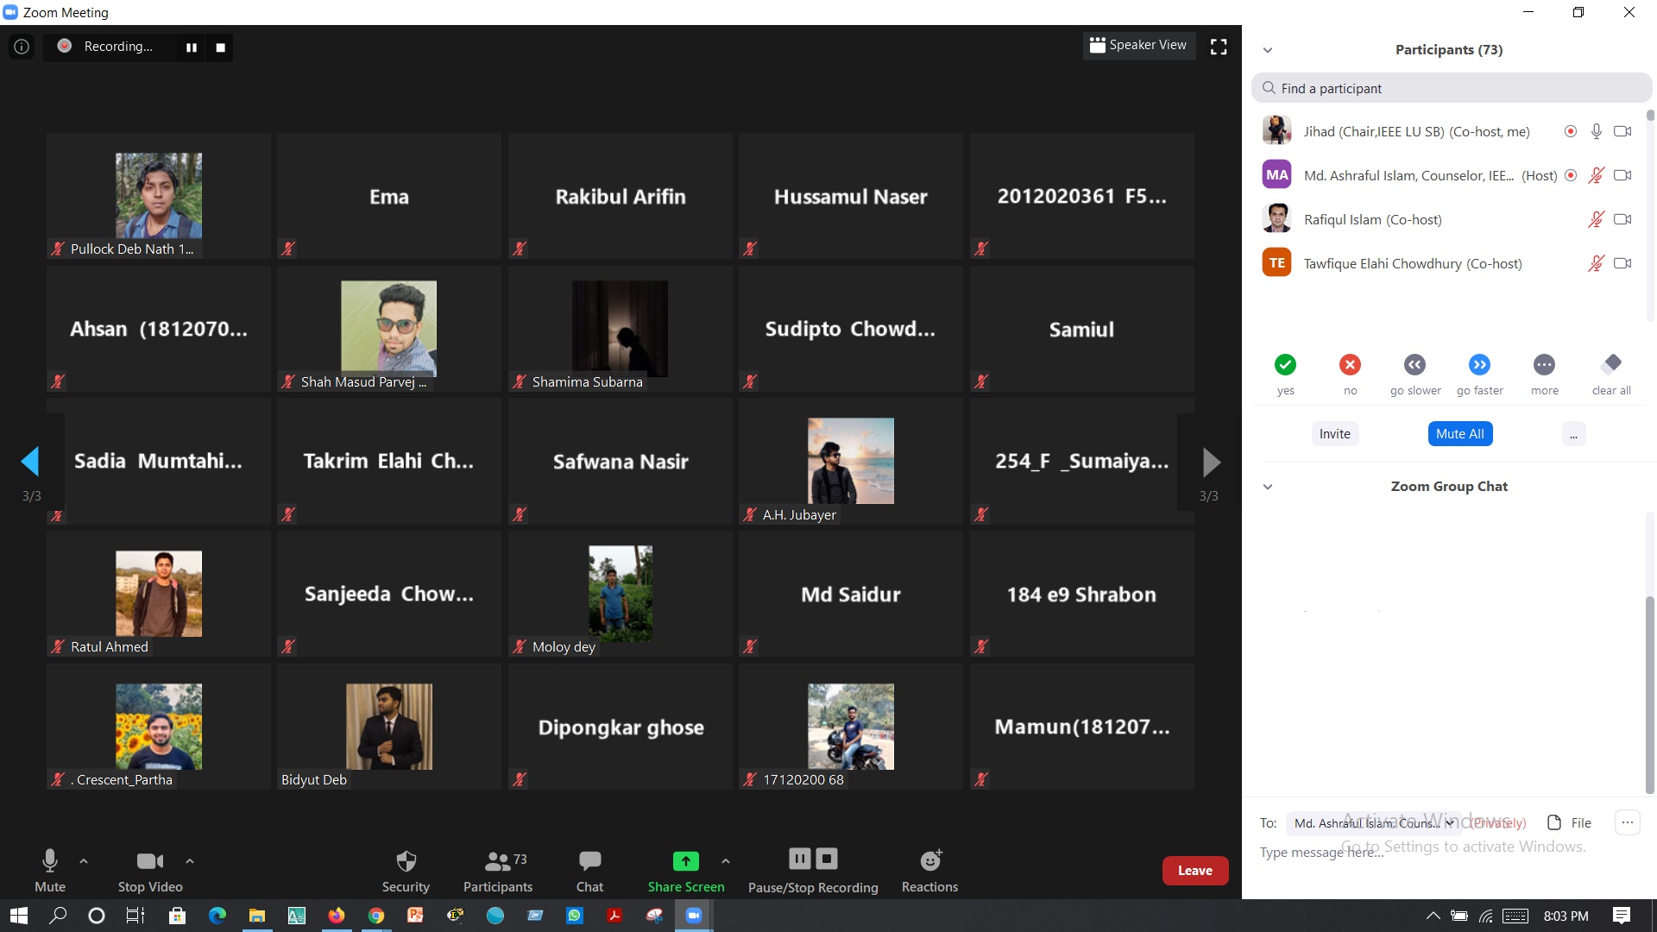Click the Mute All button
The height and width of the screenshot is (932, 1657).
[1459, 434]
